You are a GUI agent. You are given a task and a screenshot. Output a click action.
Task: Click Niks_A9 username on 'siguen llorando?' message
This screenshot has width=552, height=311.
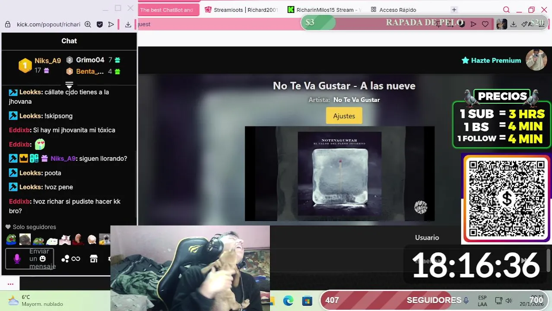click(63, 159)
